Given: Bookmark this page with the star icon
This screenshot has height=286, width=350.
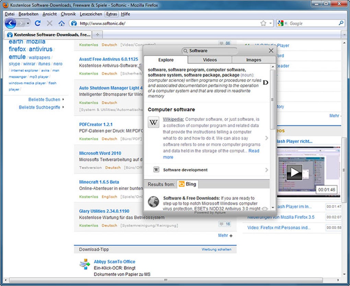Looking at the screenshot, I should coord(264,23).
